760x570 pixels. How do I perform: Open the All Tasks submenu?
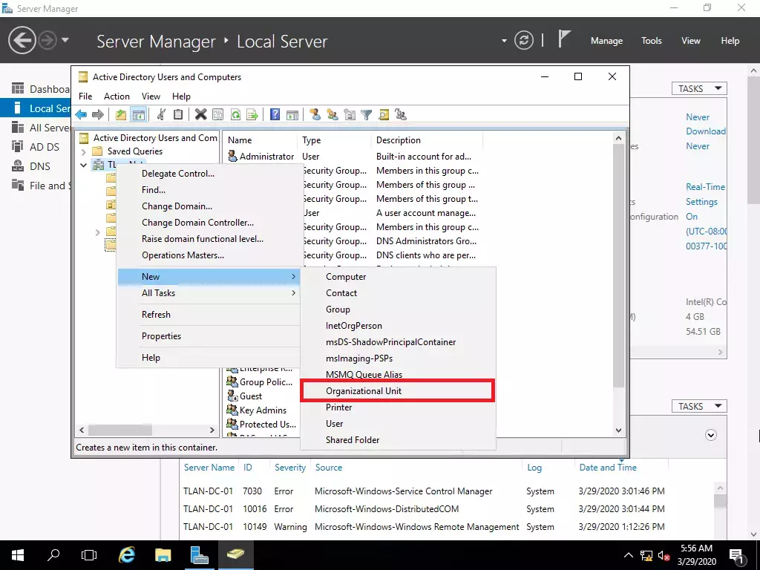click(x=209, y=293)
